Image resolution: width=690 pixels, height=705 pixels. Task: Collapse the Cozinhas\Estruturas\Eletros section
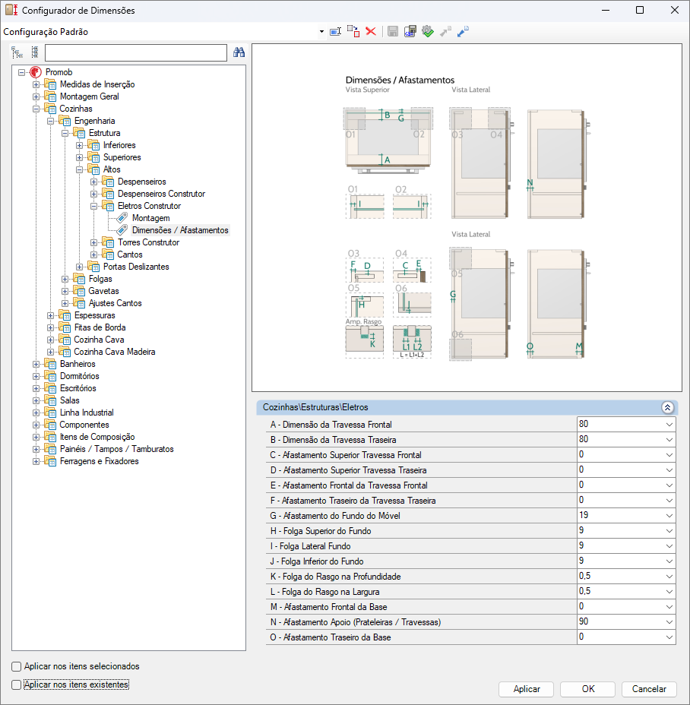tap(667, 407)
